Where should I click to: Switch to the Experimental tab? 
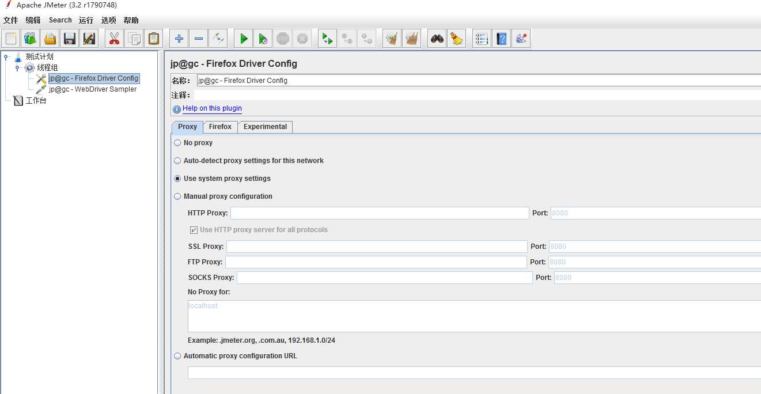pos(265,127)
